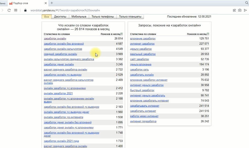Open the вложение заработать интернет link
This screenshot has height=148, width=249.
coord(149,101)
